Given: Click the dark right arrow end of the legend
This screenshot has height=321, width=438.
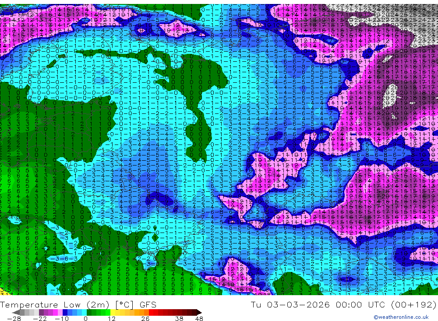Looking at the screenshot, I should pos(199,312).
